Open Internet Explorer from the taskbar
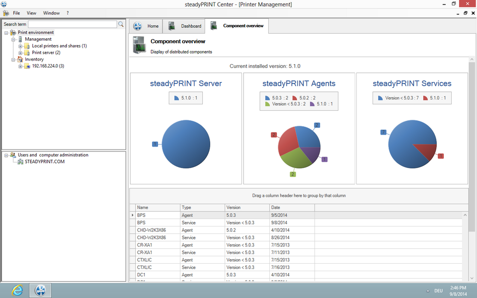477x298 pixels. click(17, 290)
